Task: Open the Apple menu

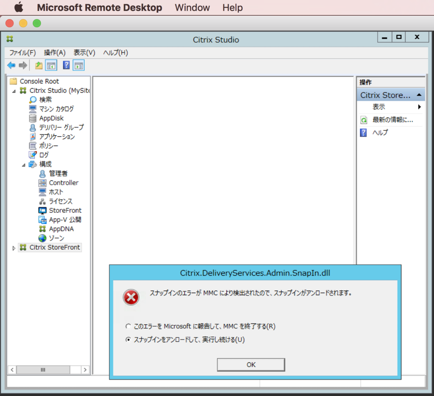Action: (x=19, y=8)
